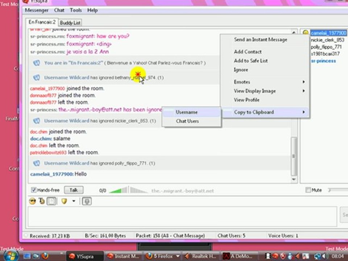Click the yellow shield icon

tap(64, 201)
